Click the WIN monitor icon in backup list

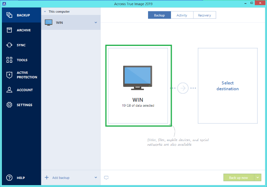pyautogui.click(x=49, y=23)
